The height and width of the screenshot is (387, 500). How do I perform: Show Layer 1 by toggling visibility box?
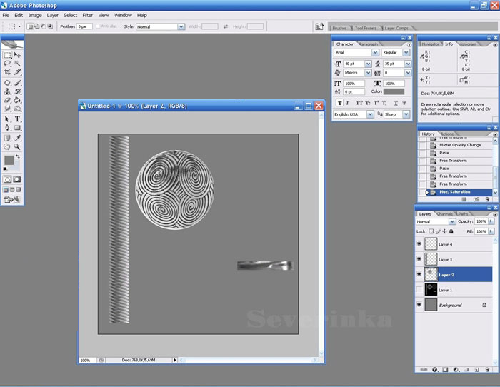click(x=419, y=290)
